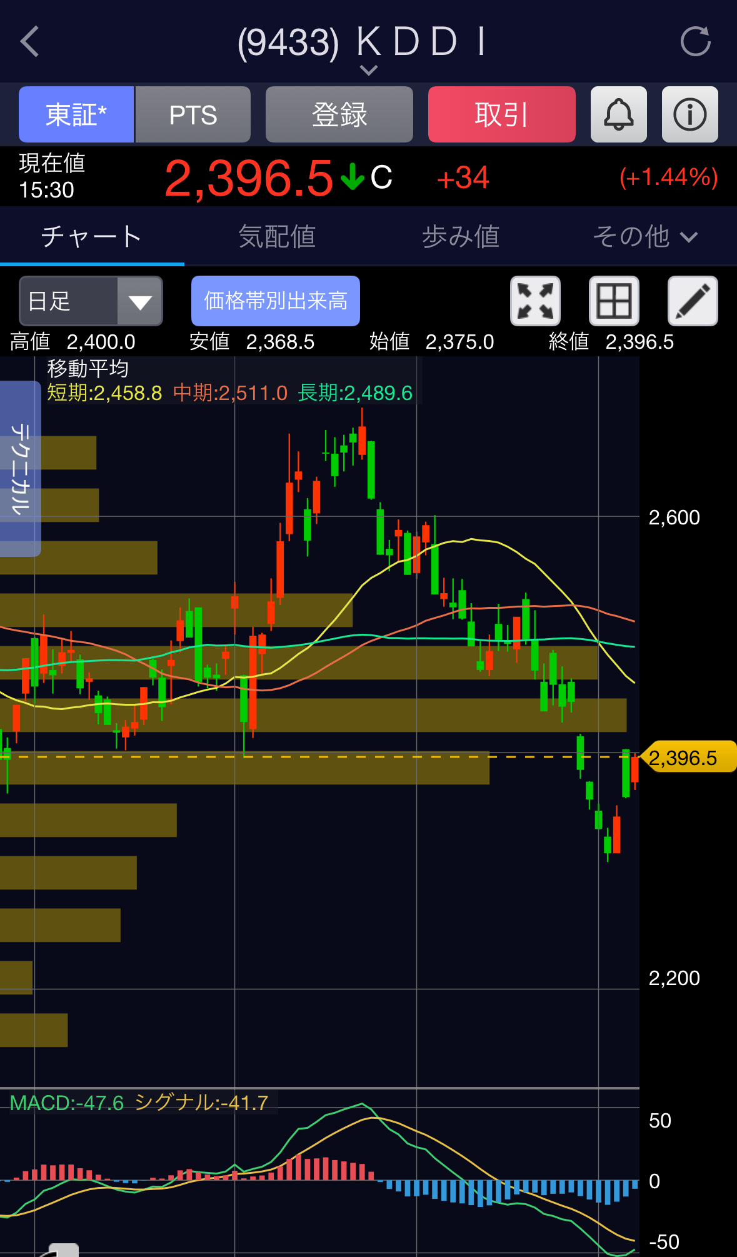The image size is (737, 1257).
Task: Click the 2,396.5 current price marker
Action: 688,758
